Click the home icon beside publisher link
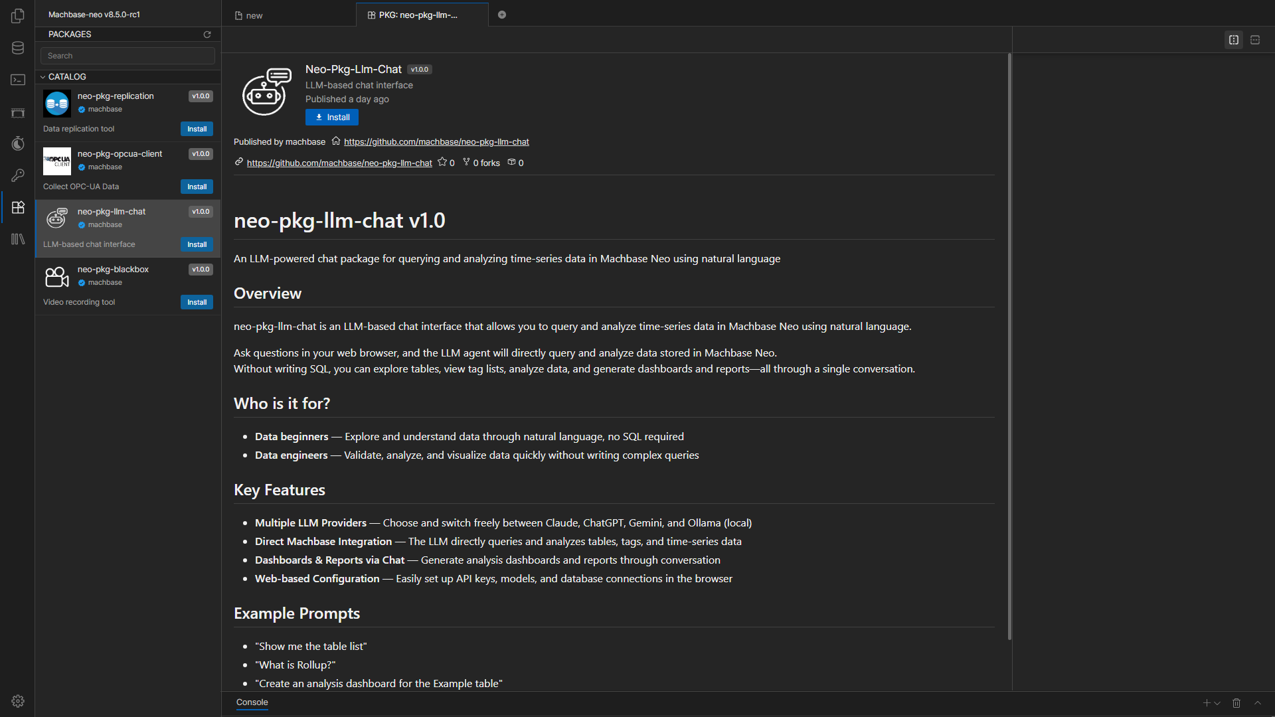This screenshot has width=1275, height=717. pyautogui.click(x=336, y=141)
